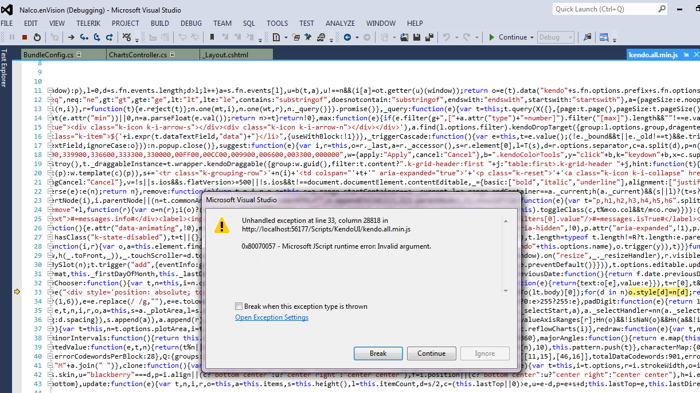Click the Undo arrow icon
Screen dimensions: 700x393
[447, 37]
